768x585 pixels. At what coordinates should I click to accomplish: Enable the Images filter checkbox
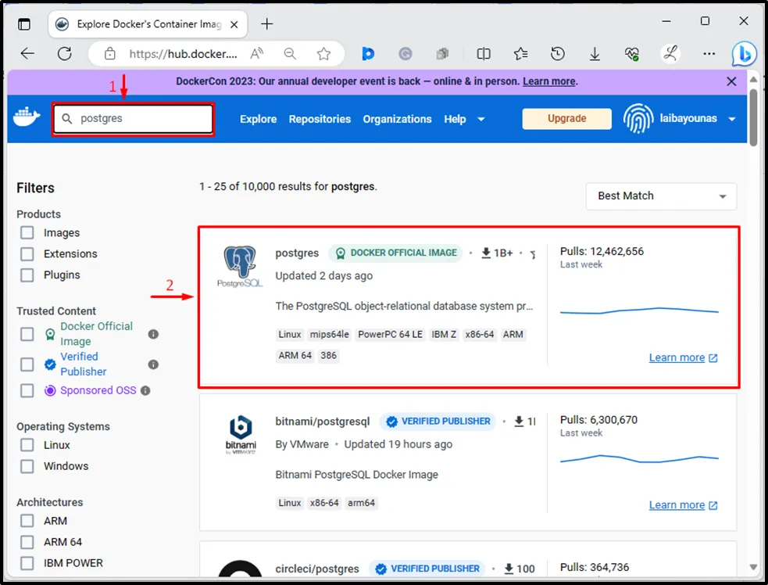(x=27, y=233)
